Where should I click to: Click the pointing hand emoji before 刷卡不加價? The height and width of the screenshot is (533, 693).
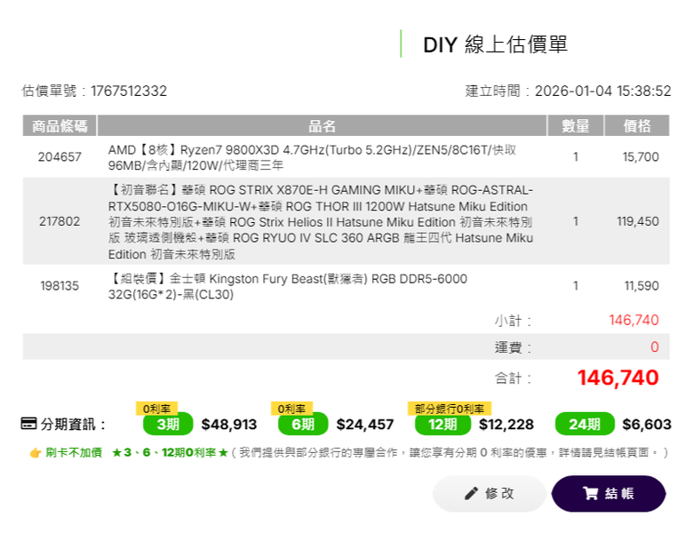pyautogui.click(x=36, y=453)
